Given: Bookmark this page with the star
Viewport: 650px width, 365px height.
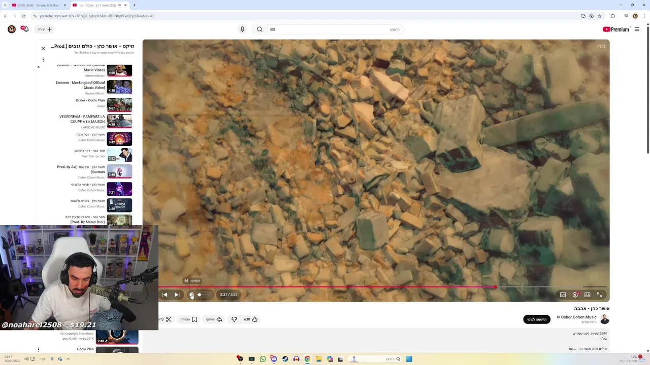Looking at the screenshot, I should [600, 16].
